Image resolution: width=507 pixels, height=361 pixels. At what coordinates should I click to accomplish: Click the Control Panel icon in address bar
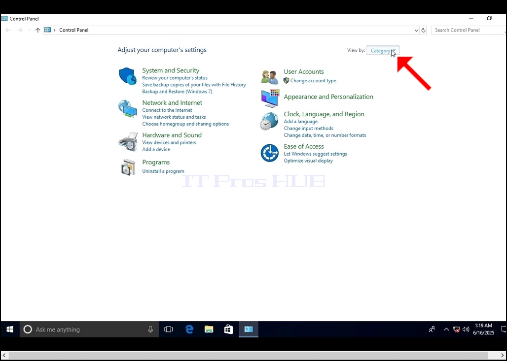click(x=47, y=30)
